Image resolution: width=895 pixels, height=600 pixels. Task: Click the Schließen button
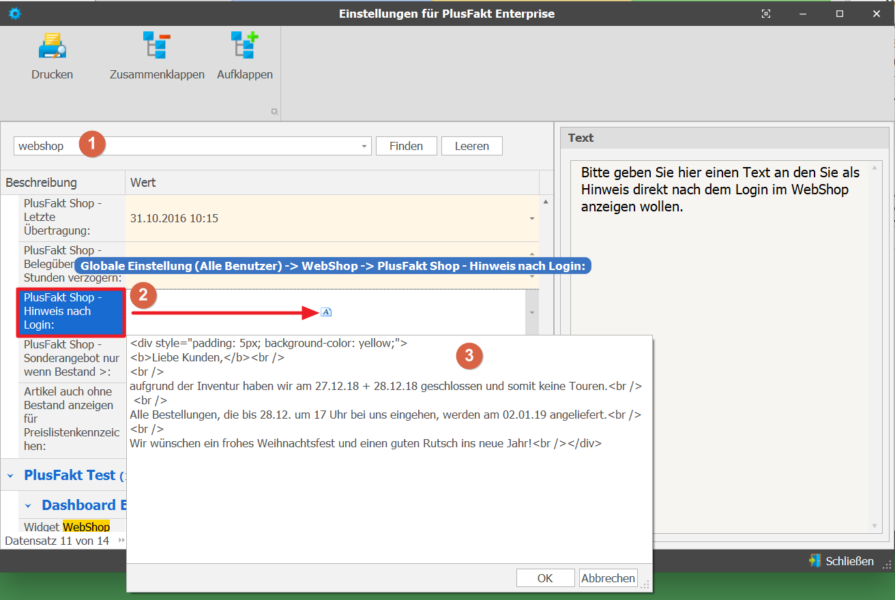tap(841, 561)
